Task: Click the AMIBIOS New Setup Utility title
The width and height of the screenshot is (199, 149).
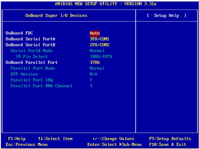Action: tap(106, 4)
